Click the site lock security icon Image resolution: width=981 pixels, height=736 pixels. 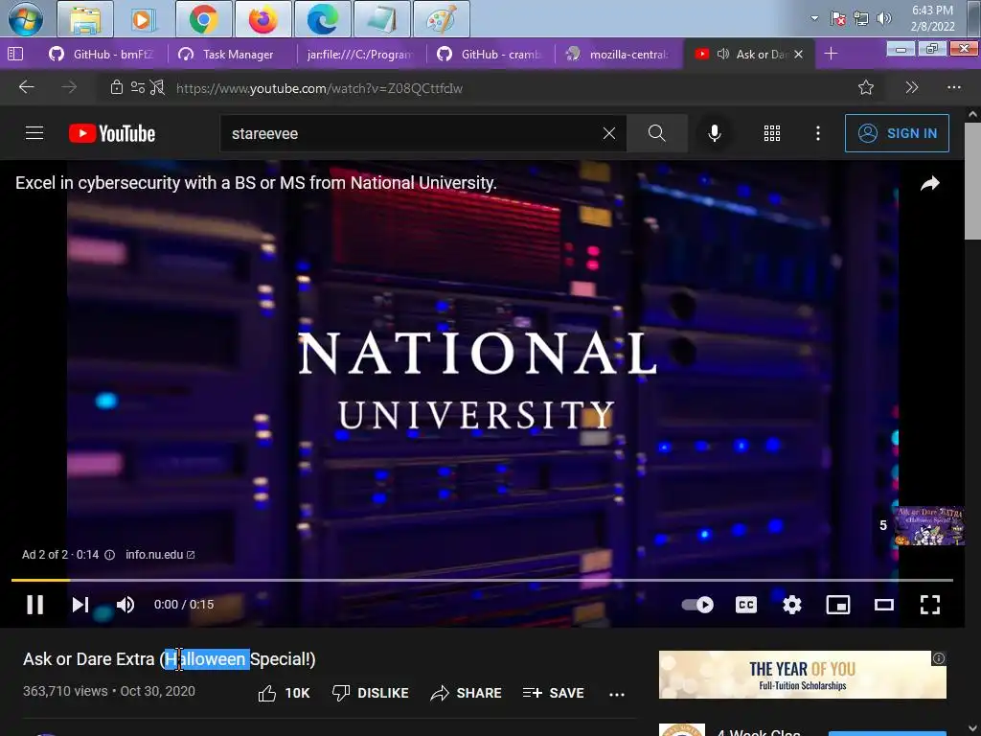[x=116, y=87]
